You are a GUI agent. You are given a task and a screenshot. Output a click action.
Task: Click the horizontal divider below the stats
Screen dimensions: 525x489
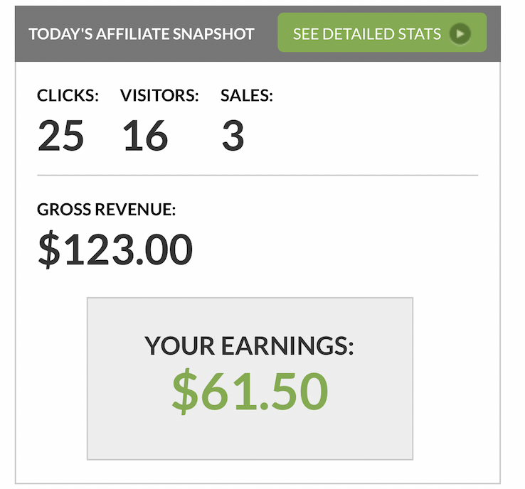[257, 175]
